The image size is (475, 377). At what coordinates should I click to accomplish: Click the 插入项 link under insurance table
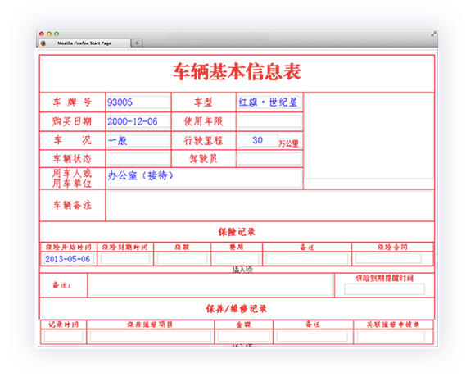pos(242,270)
